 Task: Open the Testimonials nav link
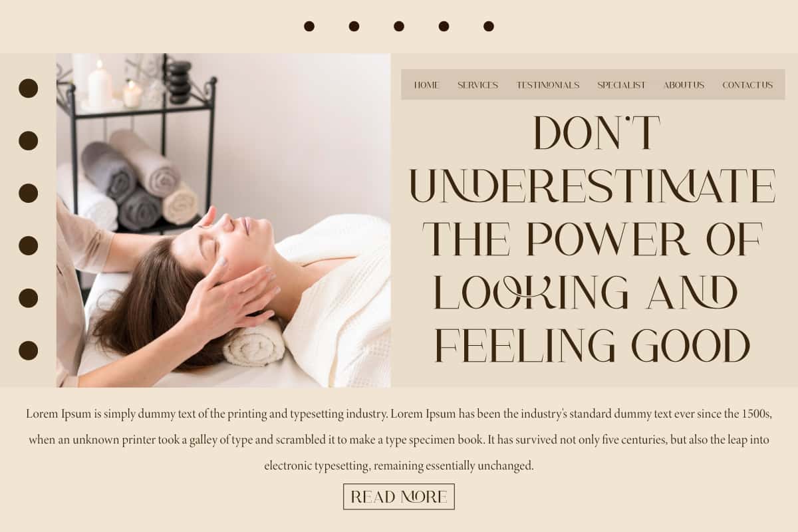tap(548, 85)
